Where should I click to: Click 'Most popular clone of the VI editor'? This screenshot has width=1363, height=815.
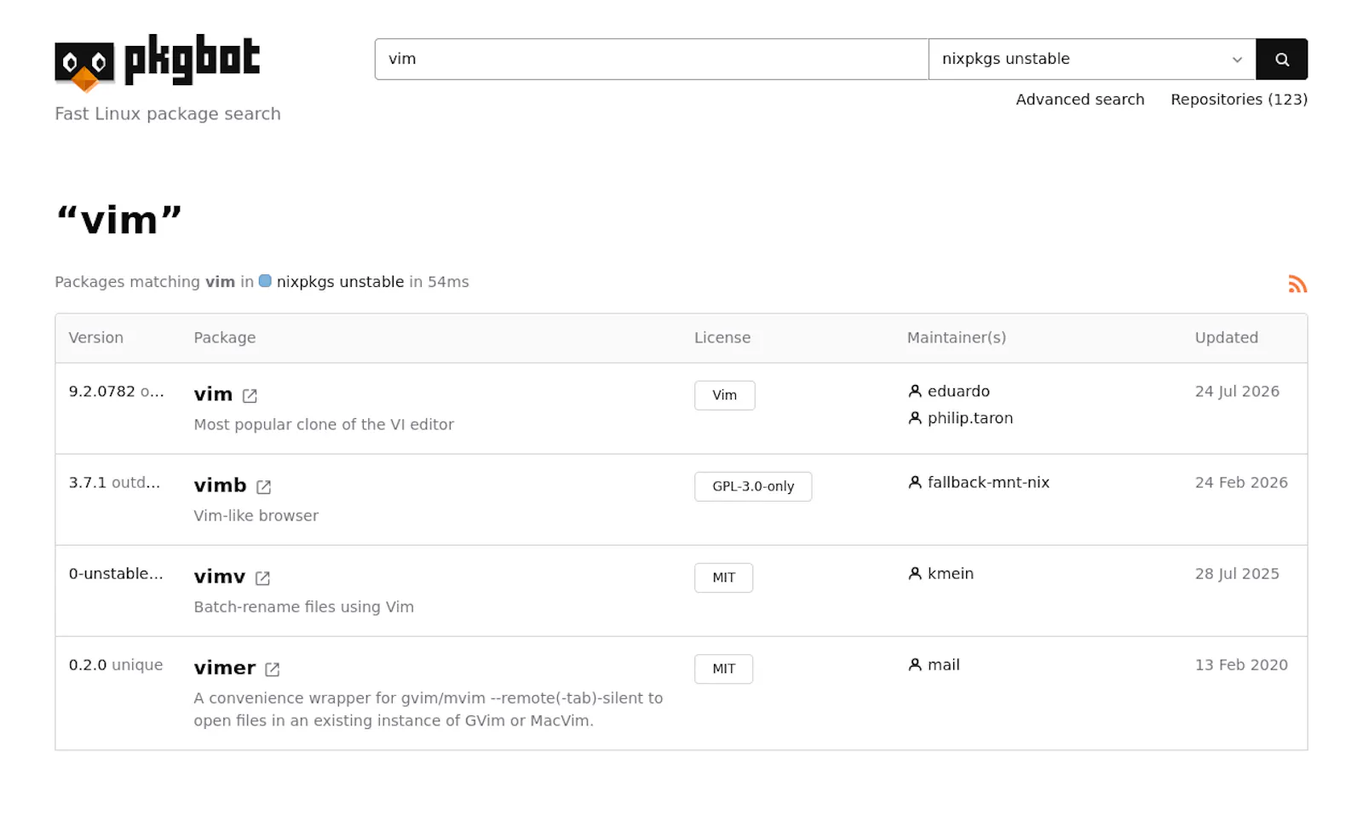pos(324,424)
